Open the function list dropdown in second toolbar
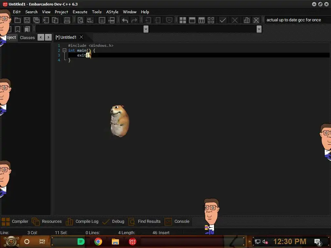Viewport: 331px width, 248px height. (259, 29)
